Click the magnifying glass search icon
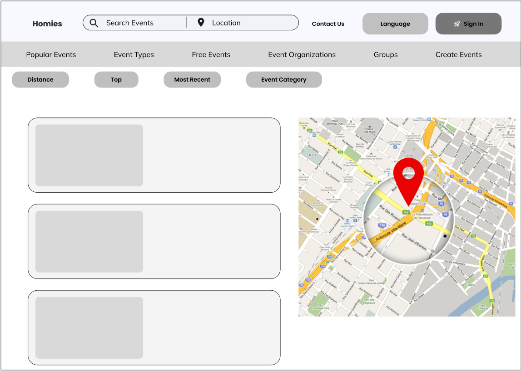The height and width of the screenshot is (371, 521). 94,23
